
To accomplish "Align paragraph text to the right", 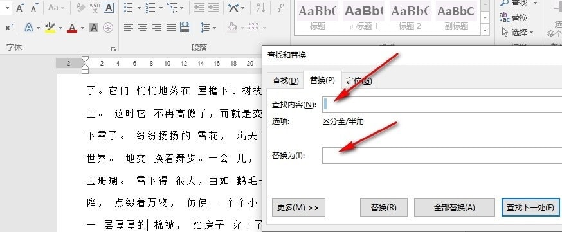I will coord(157,28).
